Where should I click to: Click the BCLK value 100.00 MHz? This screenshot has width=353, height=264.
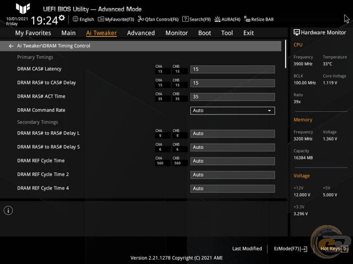[x=304, y=83]
